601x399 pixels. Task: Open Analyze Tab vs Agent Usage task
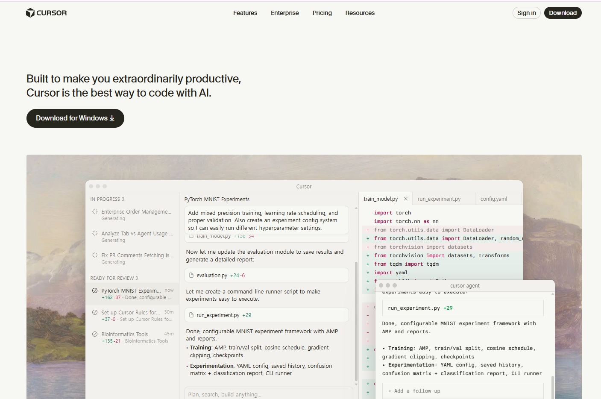pos(132,237)
